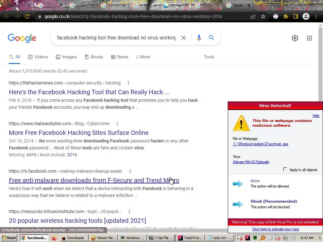Open '20 popular wireless hacking tools' result
Viewport: 323px width, 242px height.
78,221
